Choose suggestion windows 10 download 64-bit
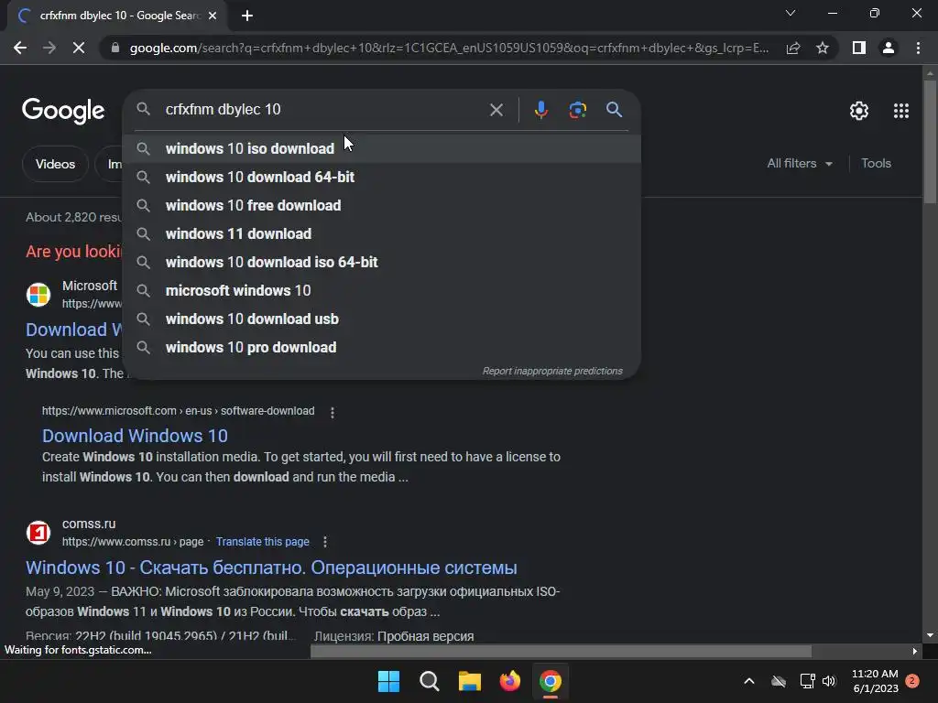Image resolution: width=938 pixels, height=703 pixels. pyautogui.click(x=382, y=177)
